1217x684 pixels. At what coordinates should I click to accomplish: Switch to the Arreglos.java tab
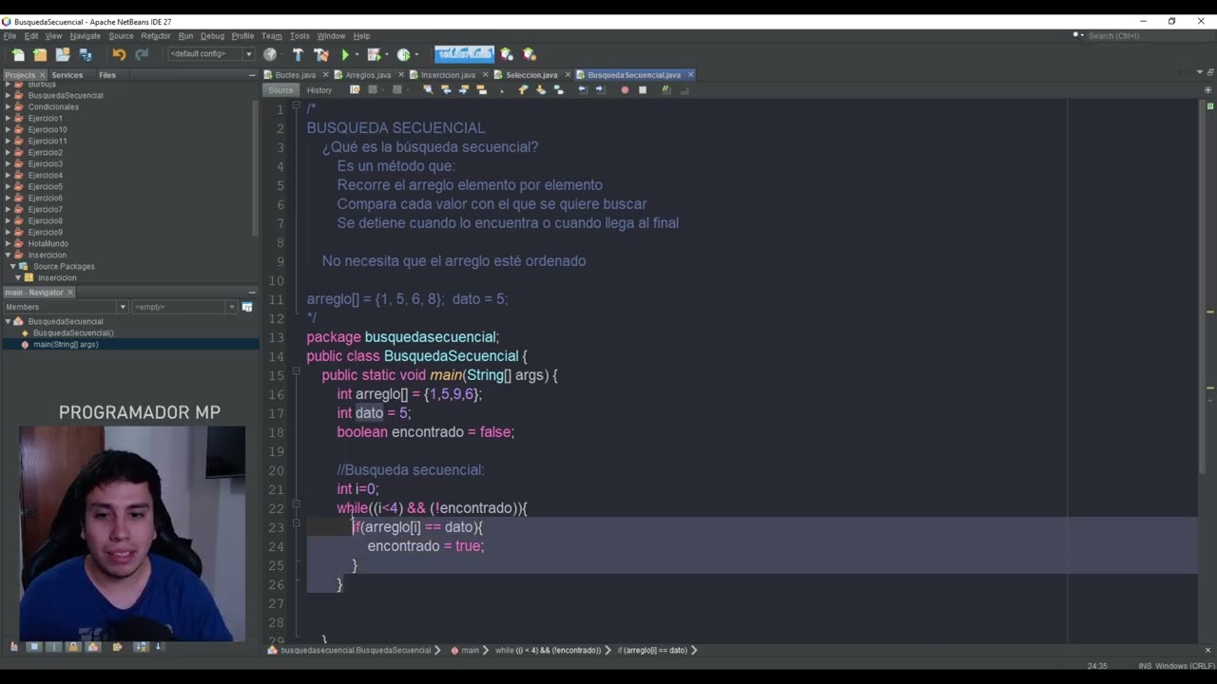[x=368, y=75]
